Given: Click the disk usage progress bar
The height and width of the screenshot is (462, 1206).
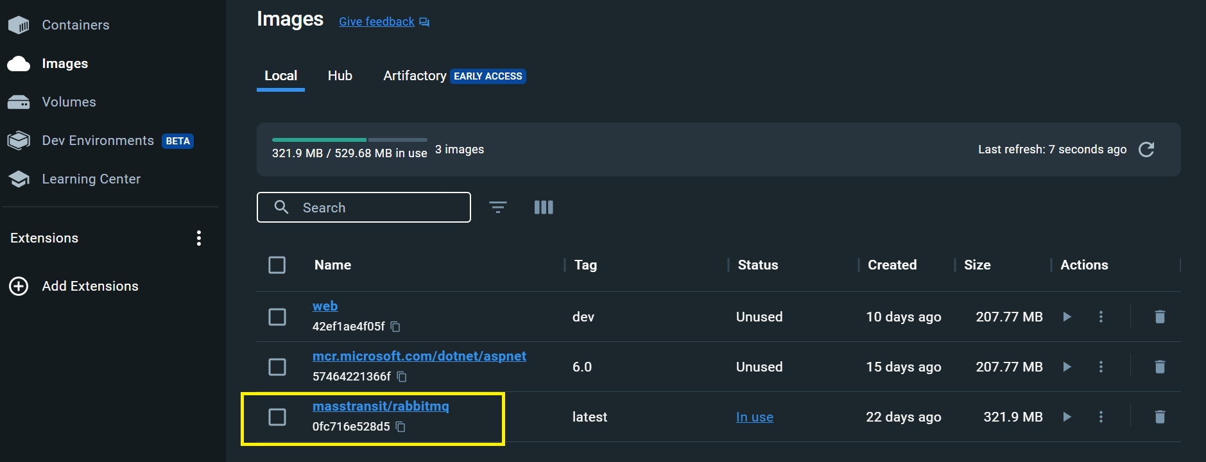Looking at the screenshot, I should coord(349,139).
